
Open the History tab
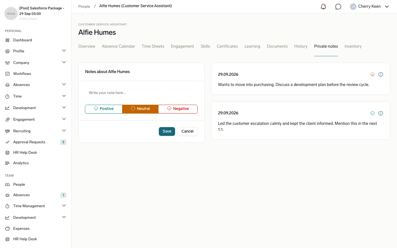click(301, 46)
